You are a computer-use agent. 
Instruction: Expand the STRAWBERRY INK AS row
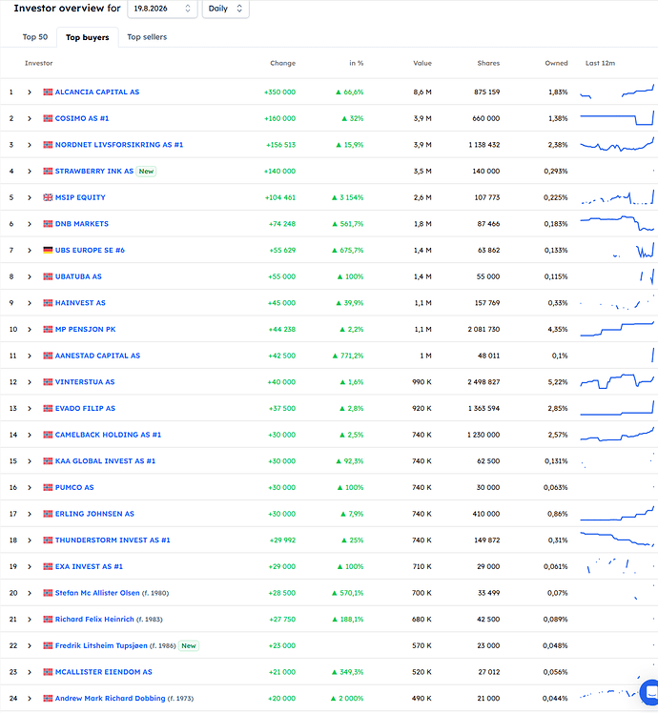(30, 171)
